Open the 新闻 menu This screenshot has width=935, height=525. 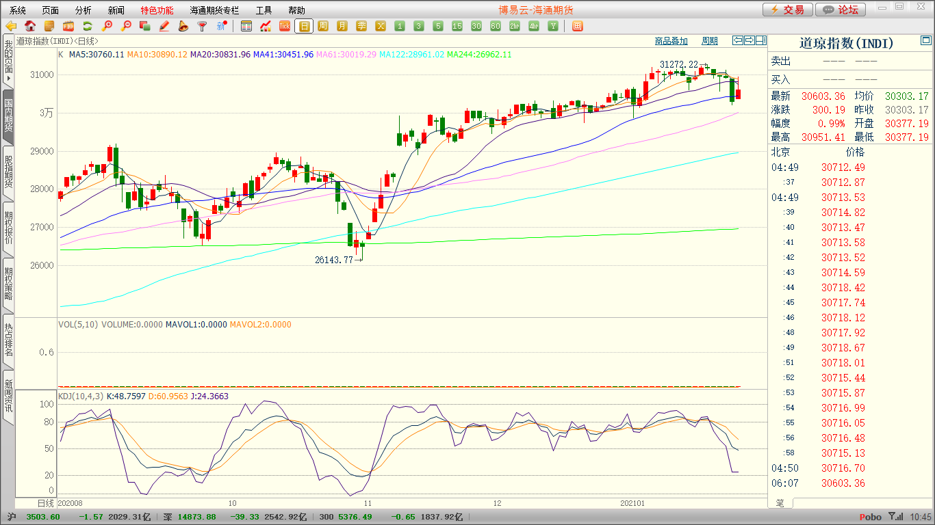(116, 10)
